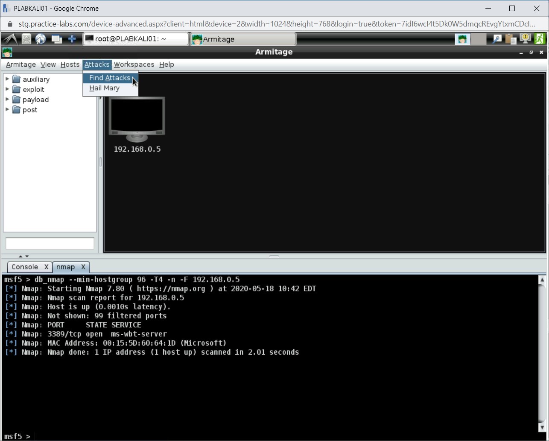Launch the web browser icon on the taskbar
This screenshot has width=549, height=441.
click(41, 39)
